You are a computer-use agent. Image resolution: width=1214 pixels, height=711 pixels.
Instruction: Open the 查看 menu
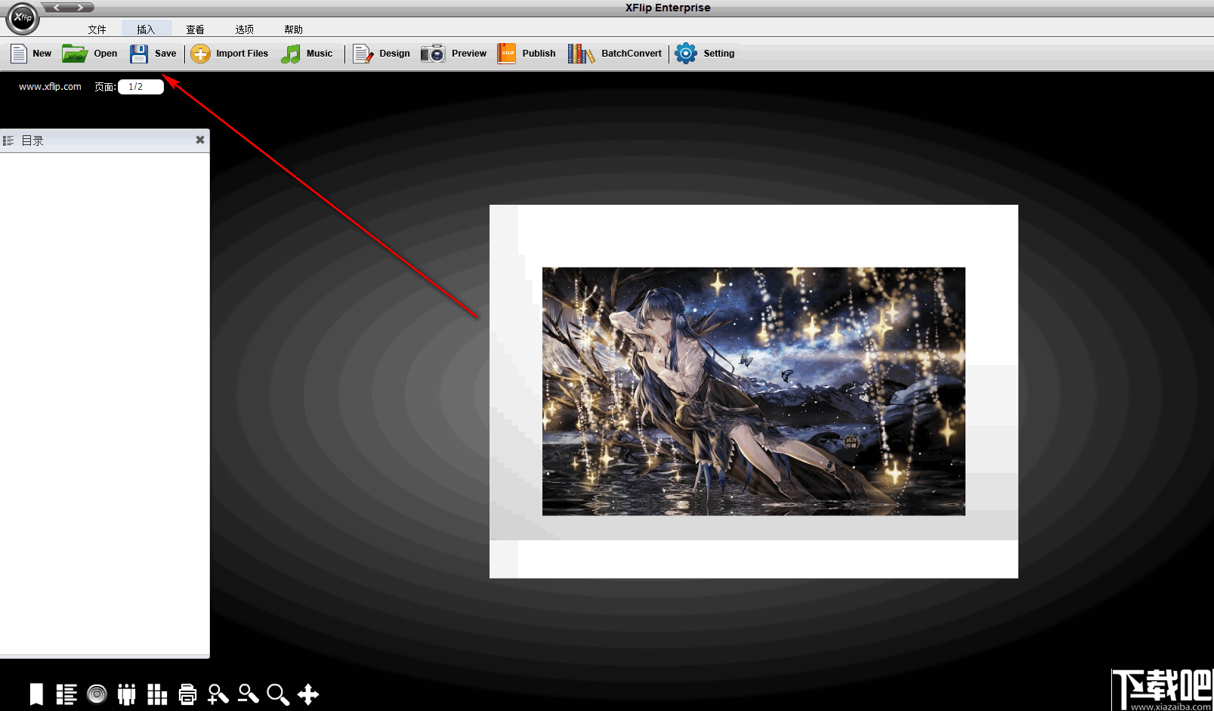tap(195, 29)
